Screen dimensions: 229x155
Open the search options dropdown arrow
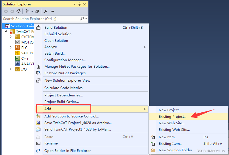tap(86, 19)
